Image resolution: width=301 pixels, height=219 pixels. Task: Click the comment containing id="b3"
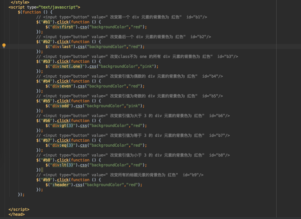coord(137,57)
